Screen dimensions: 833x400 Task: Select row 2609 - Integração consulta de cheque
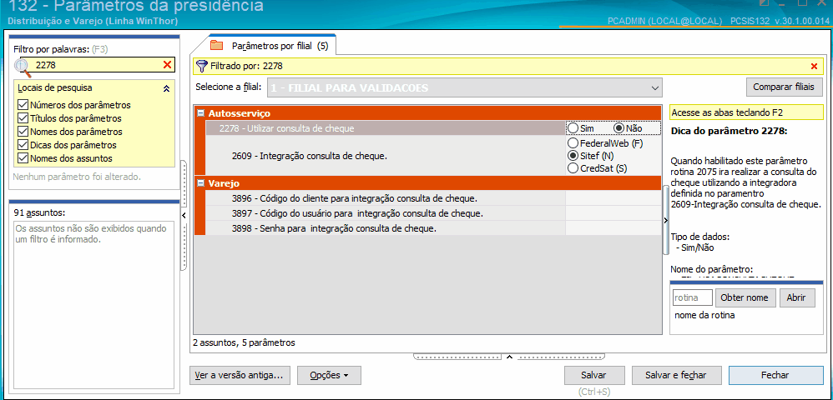point(385,156)
